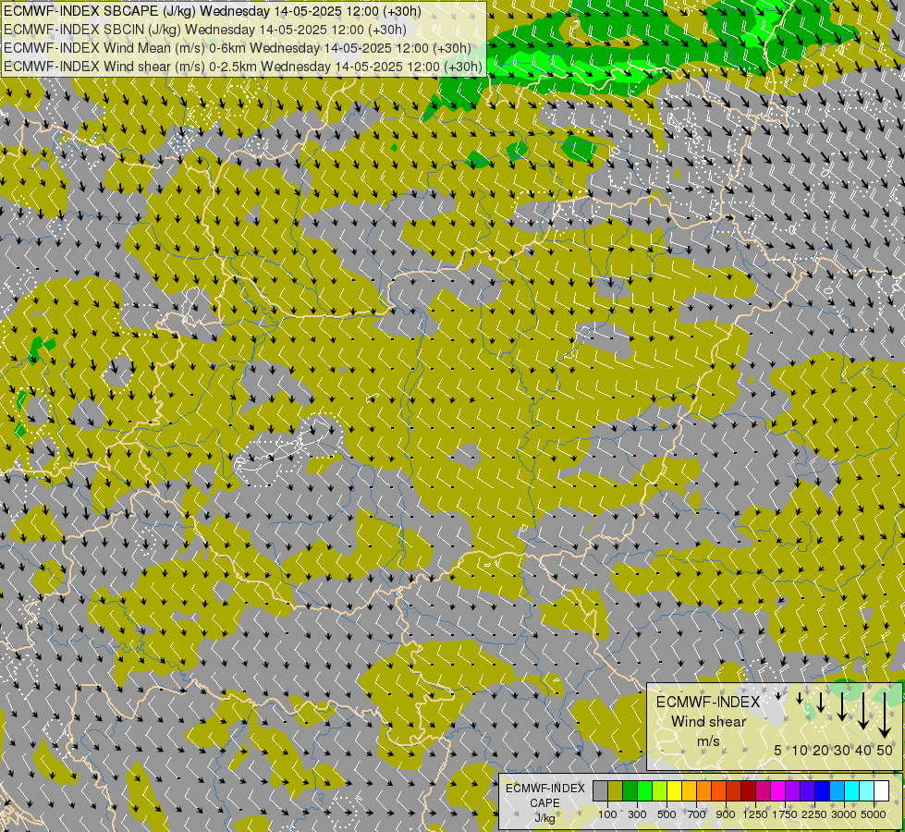Viewport: 905px width, 832px height.
Task: Click the number 30 under wind shear arrows
Action: [x=842, y=750]
